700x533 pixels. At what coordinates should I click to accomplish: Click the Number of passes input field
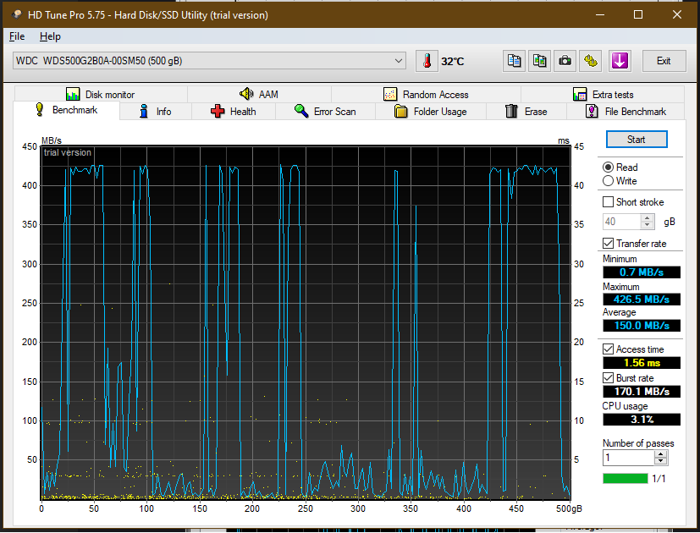(x=629, y=458)
